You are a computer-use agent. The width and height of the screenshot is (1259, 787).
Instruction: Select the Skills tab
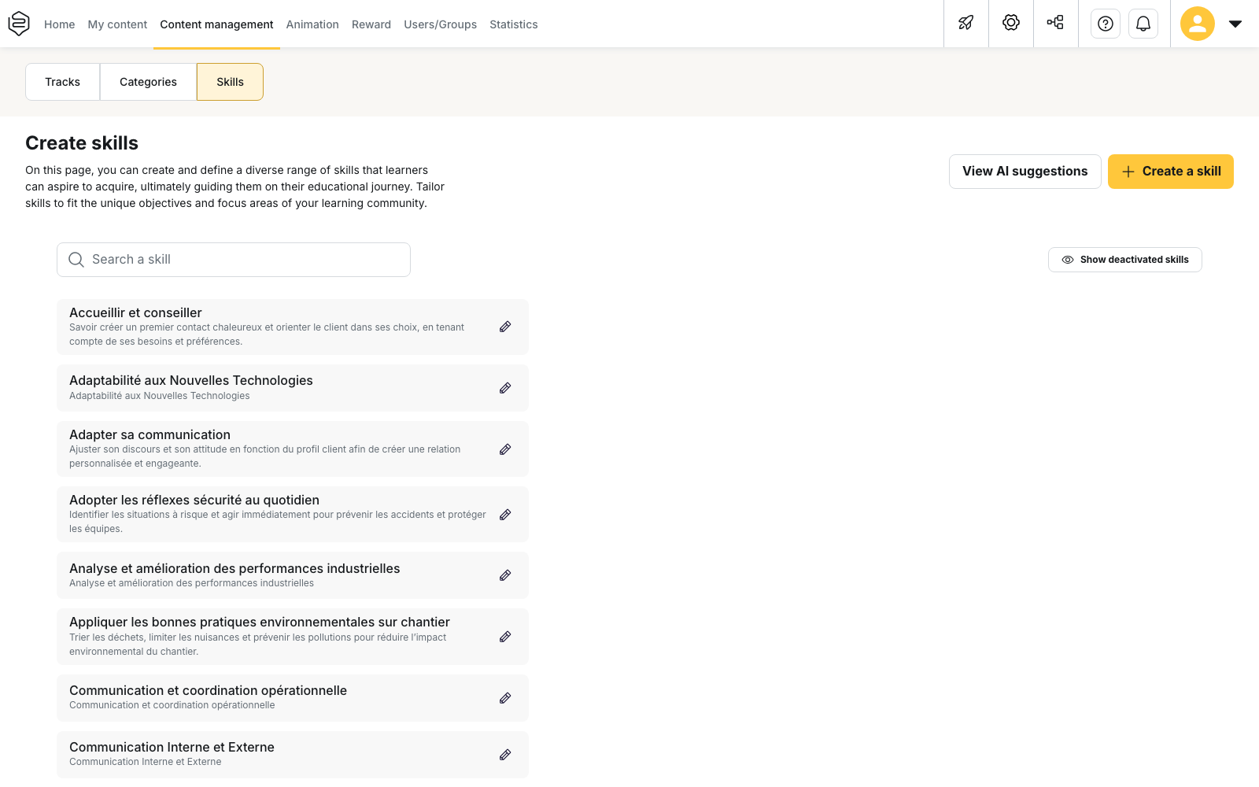coord(230,82)
